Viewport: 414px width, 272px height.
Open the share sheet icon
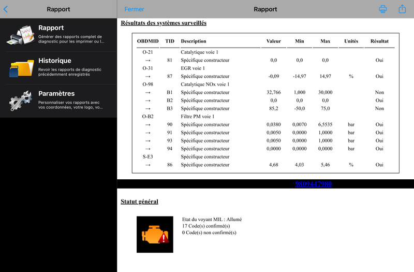click(x=402, y=9)
